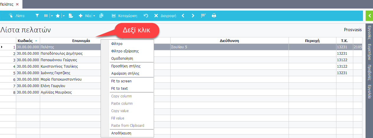Click the copy record icon

102,16
